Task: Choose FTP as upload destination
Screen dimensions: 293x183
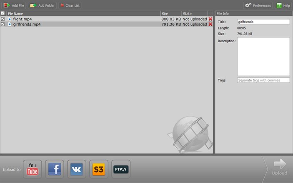Action: (121, 169)
